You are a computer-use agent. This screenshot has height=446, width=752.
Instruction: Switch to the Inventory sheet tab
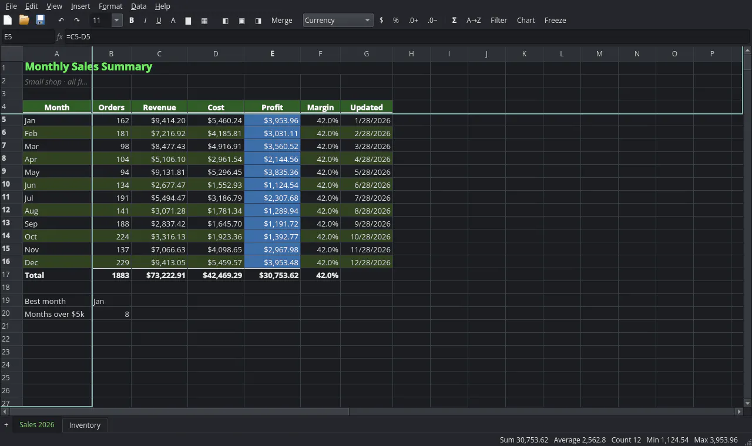pos(85,425)
